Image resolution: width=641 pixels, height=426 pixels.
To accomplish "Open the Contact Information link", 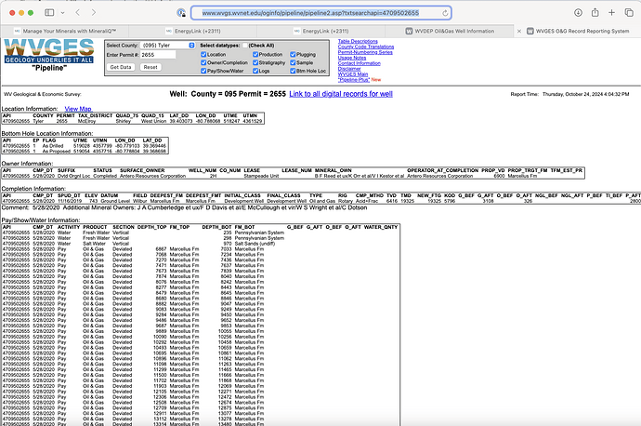I will tap(359, 63).
